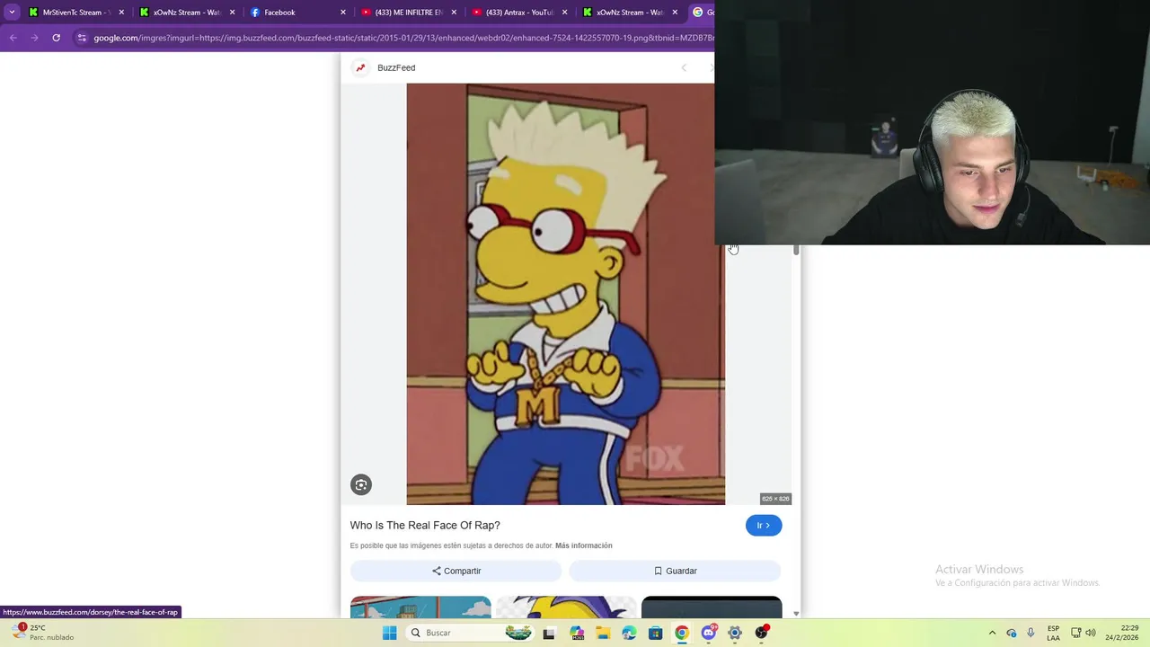Visit the BuzzFeed source link

pyautogui.click(x=396, y=67)
